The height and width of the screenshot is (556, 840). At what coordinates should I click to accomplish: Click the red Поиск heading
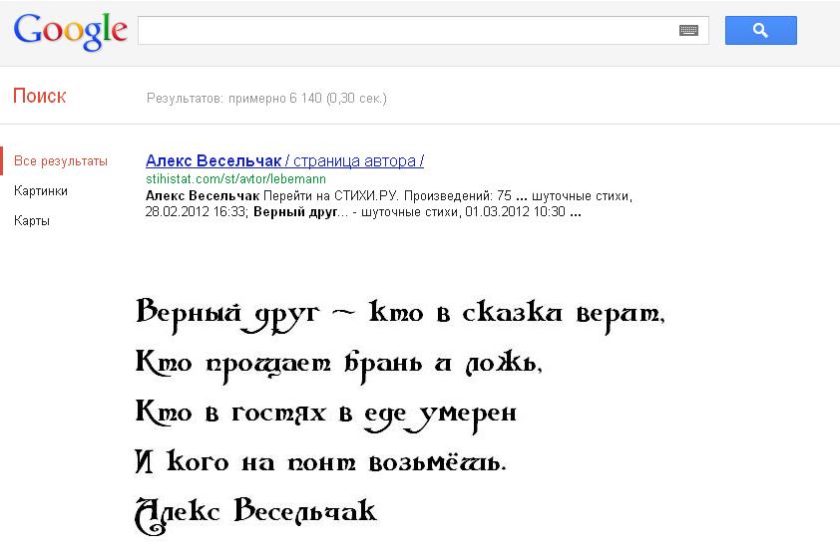40,97
